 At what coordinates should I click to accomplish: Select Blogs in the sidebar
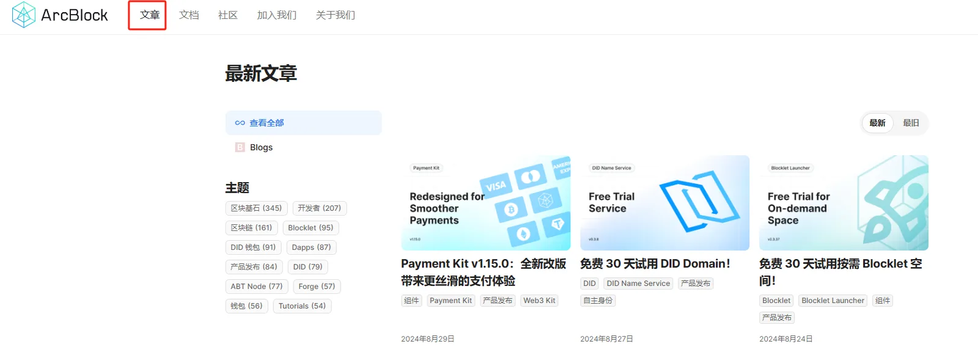[x=304, y=147]
